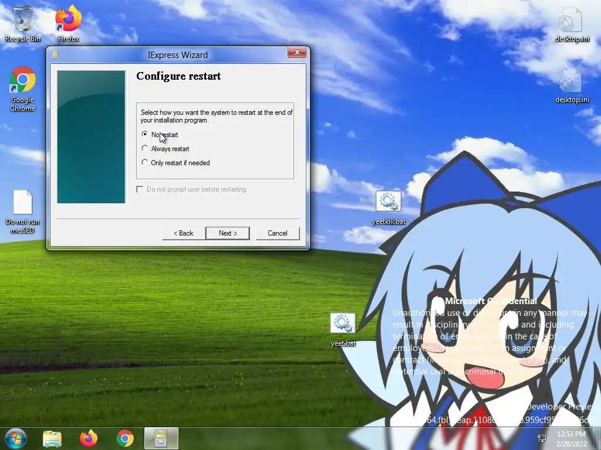
Task: Close the IExpress Wizard window
Action: click(x=296, y=52)
